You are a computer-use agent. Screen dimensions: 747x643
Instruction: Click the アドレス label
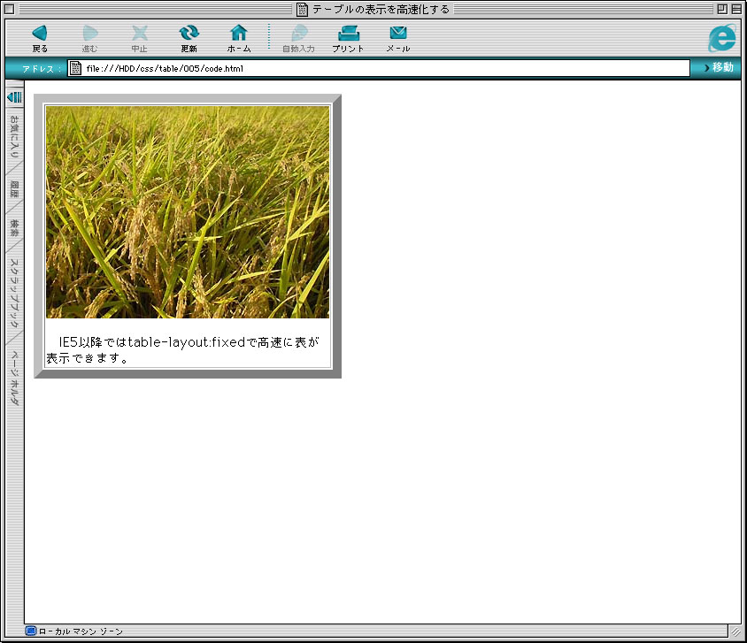[x=41, y=68]
